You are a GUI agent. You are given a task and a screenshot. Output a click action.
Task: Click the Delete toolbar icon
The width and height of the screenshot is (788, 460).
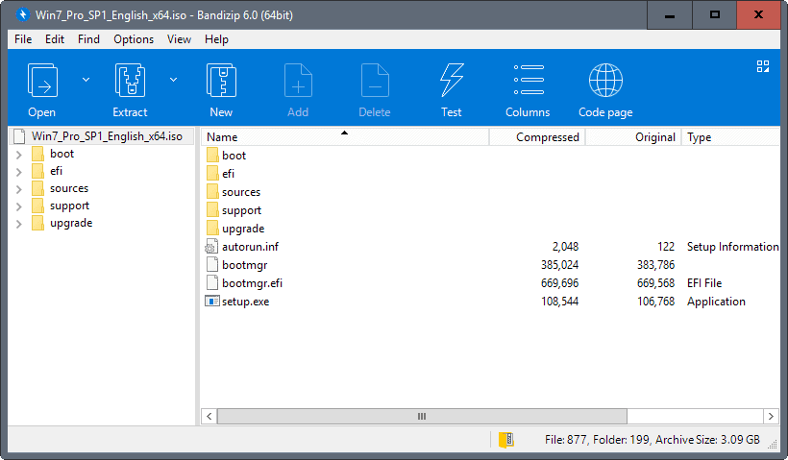coord(375,81)
